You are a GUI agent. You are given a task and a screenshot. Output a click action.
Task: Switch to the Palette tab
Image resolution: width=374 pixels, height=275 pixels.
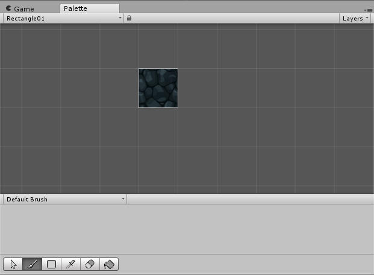point(90,8)
